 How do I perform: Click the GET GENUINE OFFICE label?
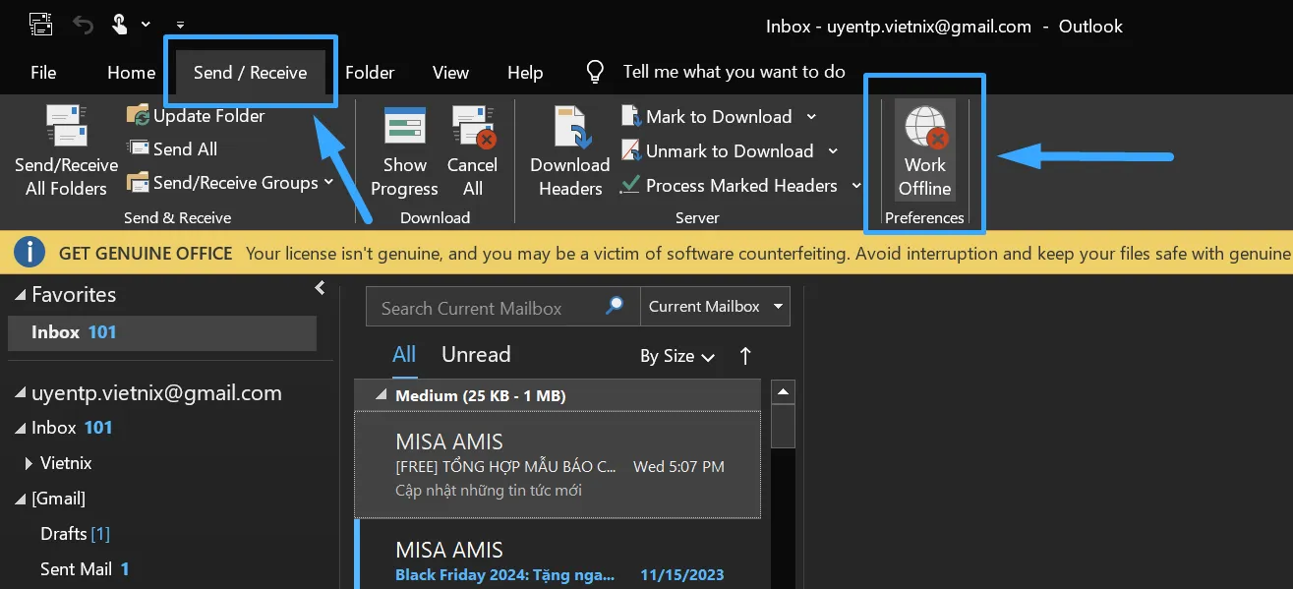click(146, 254)
